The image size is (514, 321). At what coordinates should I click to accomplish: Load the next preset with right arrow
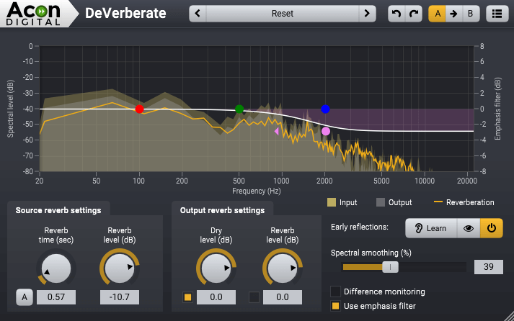pyautogui.click(x=367, y=14)
